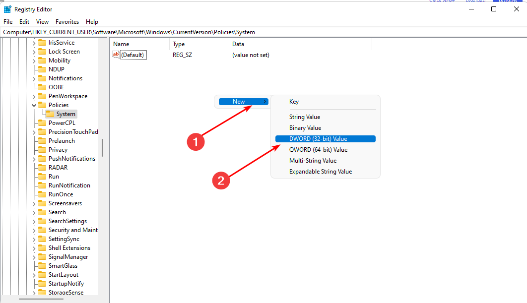Viewport: 527px width, 303px height.
Task: Expand the Screensavers key
Action: click(34, 203)
